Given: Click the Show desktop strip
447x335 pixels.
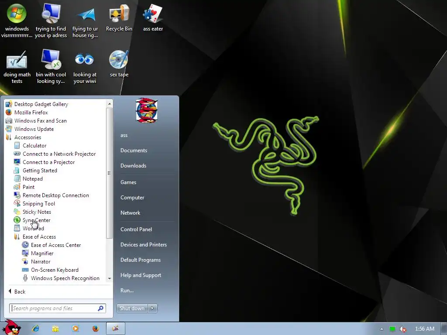Looking at the screenshot, I should pos(444,329).
